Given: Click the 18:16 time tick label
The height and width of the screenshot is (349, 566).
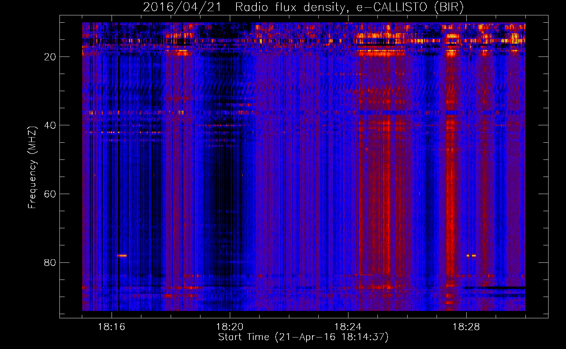Looking at the screenshot, I should click(112, 327).
